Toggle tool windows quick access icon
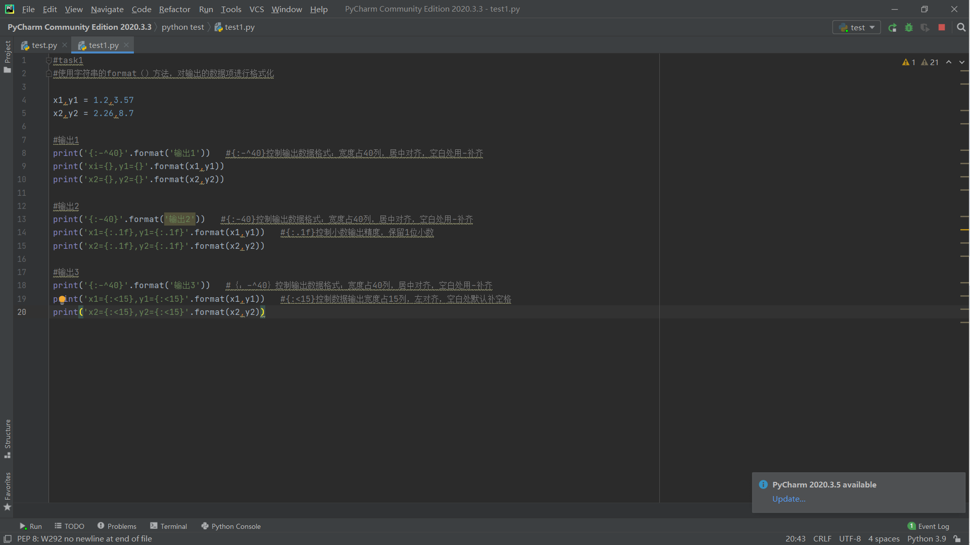This screenshot has width=970, height=545. coord(7,539)
